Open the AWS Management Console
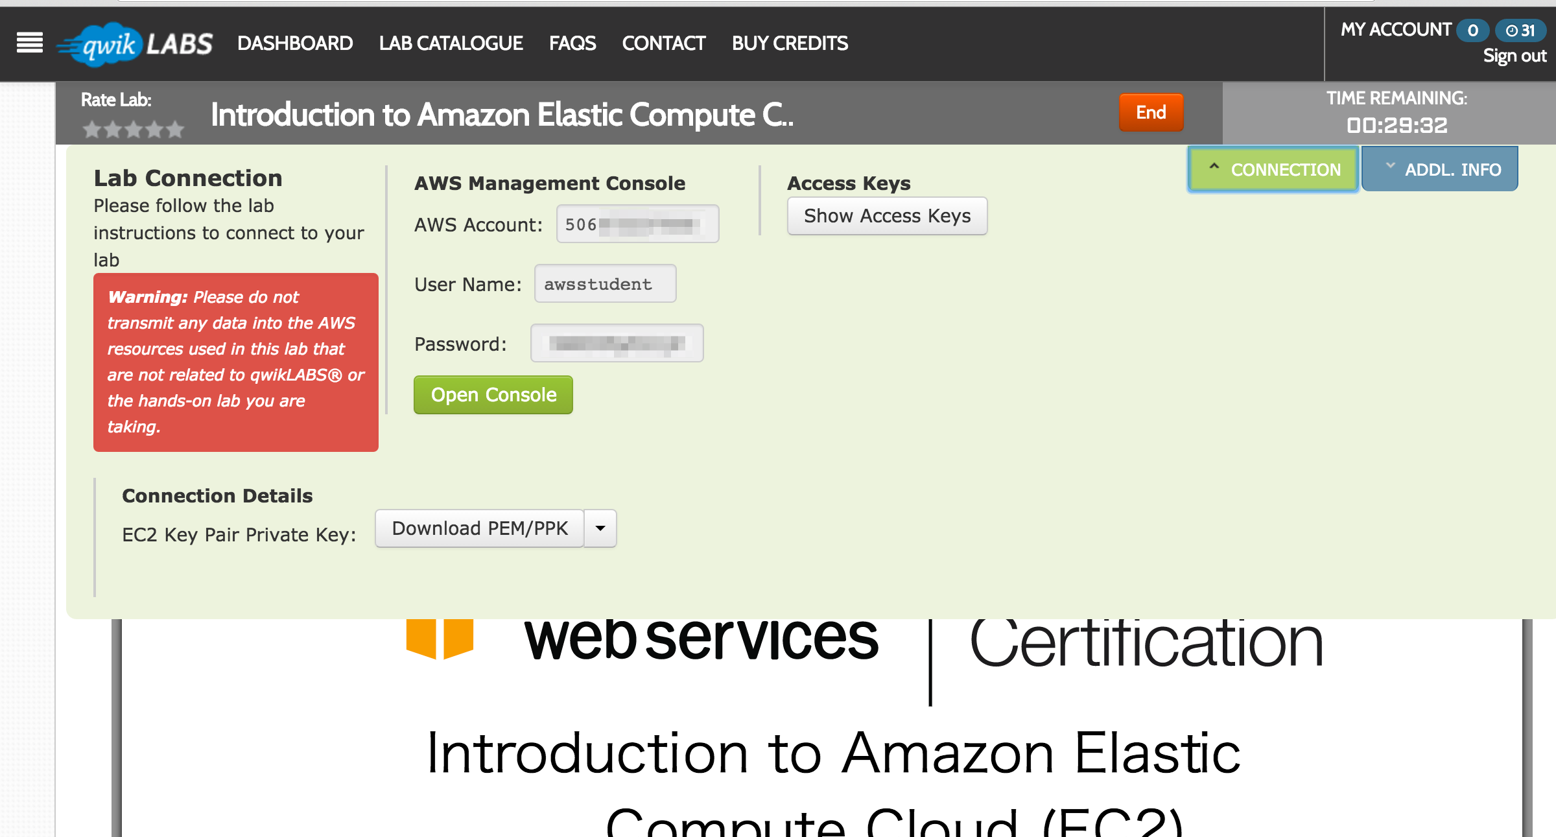Screen dimensions: 1556x837 (x=493, y=395)
